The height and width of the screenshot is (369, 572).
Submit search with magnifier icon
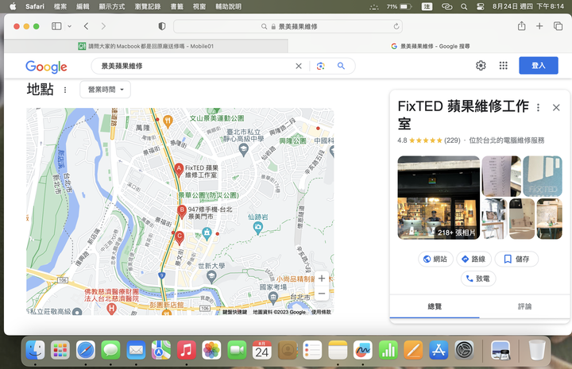click(x=341, y=66)
